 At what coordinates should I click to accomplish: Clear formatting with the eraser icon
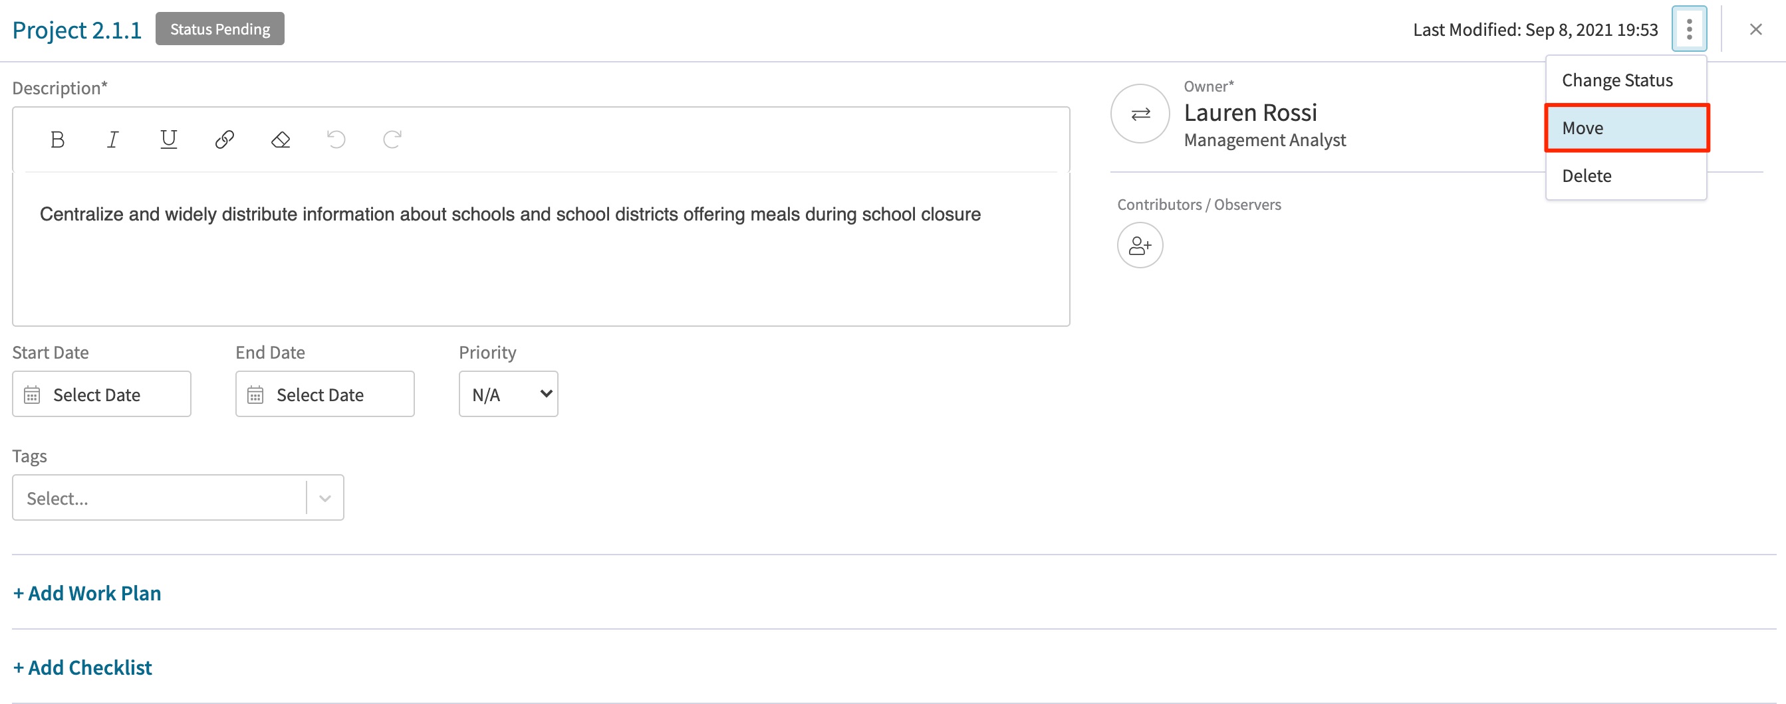pos(280,140)
